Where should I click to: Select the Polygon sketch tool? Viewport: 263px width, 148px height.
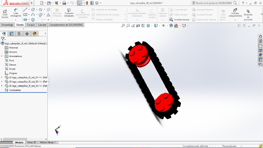tap(33, 20)
